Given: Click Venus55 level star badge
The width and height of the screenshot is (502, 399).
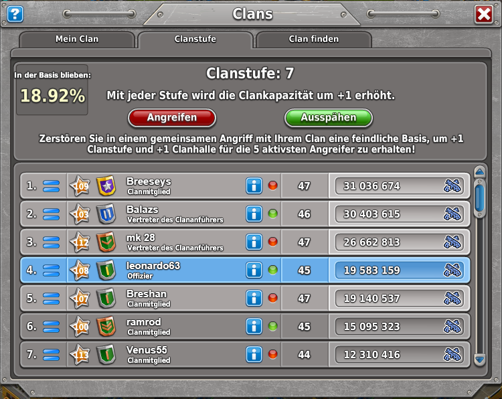Looking at the screenshot, I should click(x=80, y=355).
